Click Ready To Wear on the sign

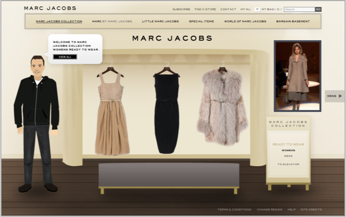[288, 144]
